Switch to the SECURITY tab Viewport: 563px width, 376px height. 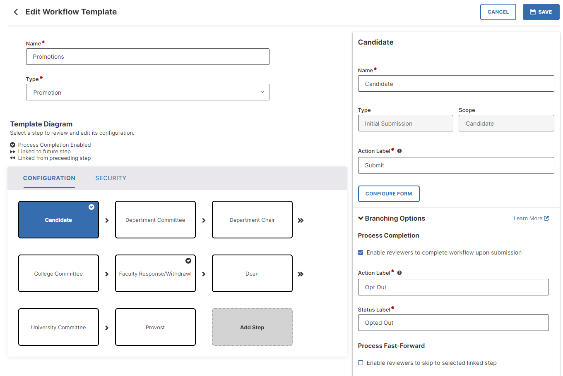pyautogui.click(x=111, y=178)
